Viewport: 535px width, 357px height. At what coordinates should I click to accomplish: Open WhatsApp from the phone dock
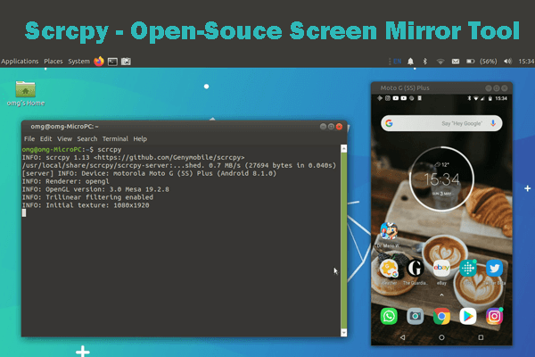[389, 316]
